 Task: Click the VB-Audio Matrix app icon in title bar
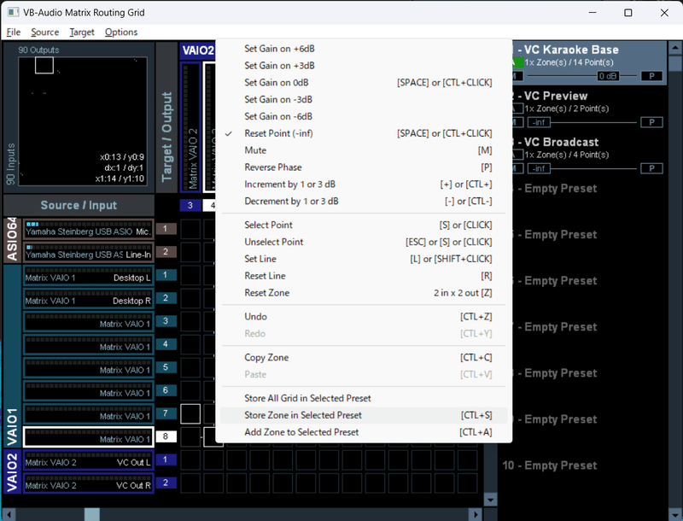click(x=13, y=12)
